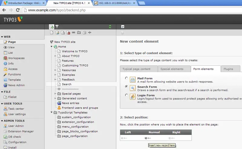
Task: Refresh the page tree with green arrows
Action: point(110,27)
